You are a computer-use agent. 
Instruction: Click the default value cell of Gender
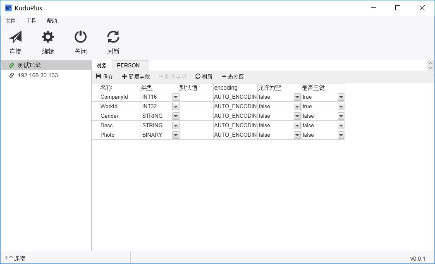point(197,116)
